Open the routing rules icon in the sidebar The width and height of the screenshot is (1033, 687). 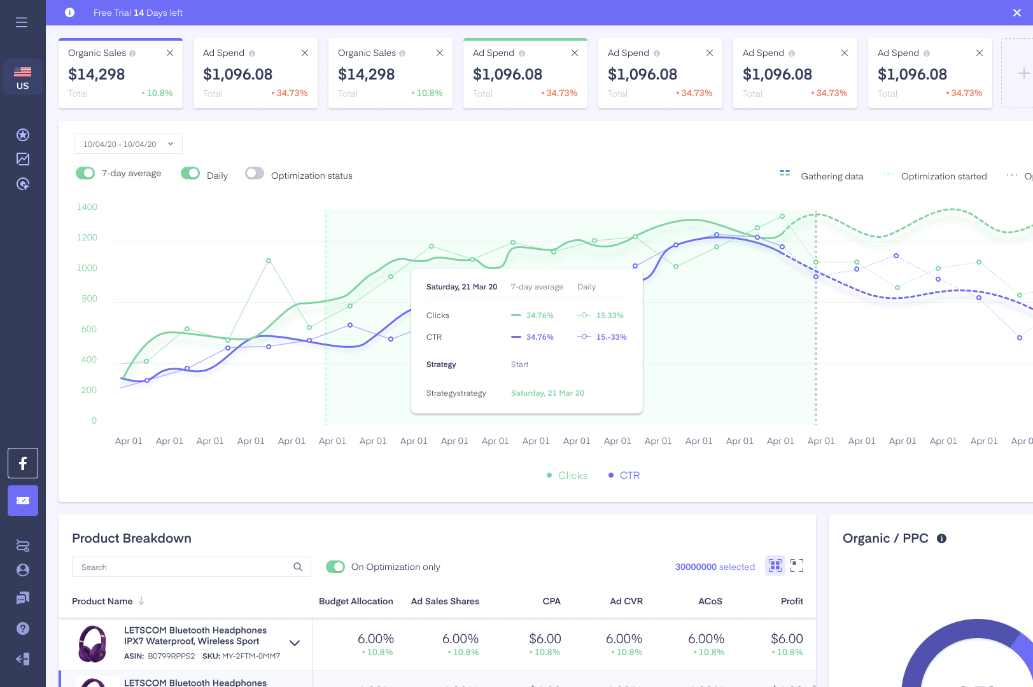click(23, 546)
